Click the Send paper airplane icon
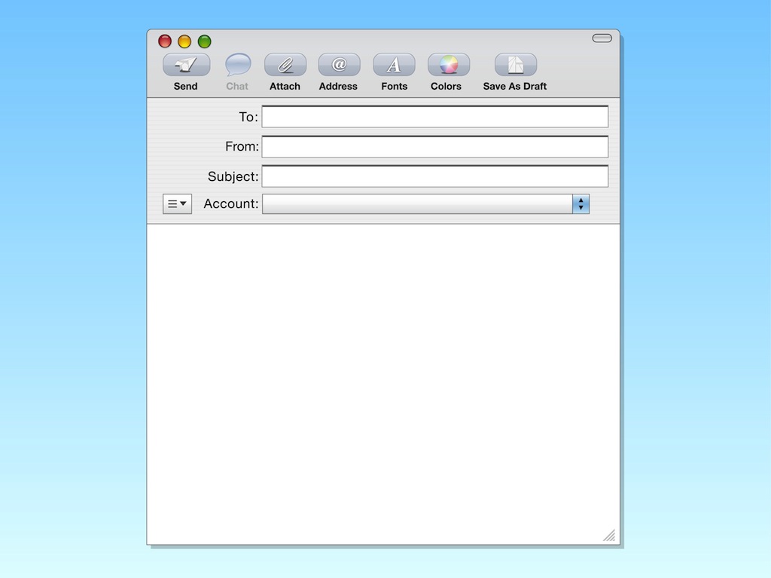Image resolution: width=771 pixels, height=578 pixels. [x=186, y=65]
